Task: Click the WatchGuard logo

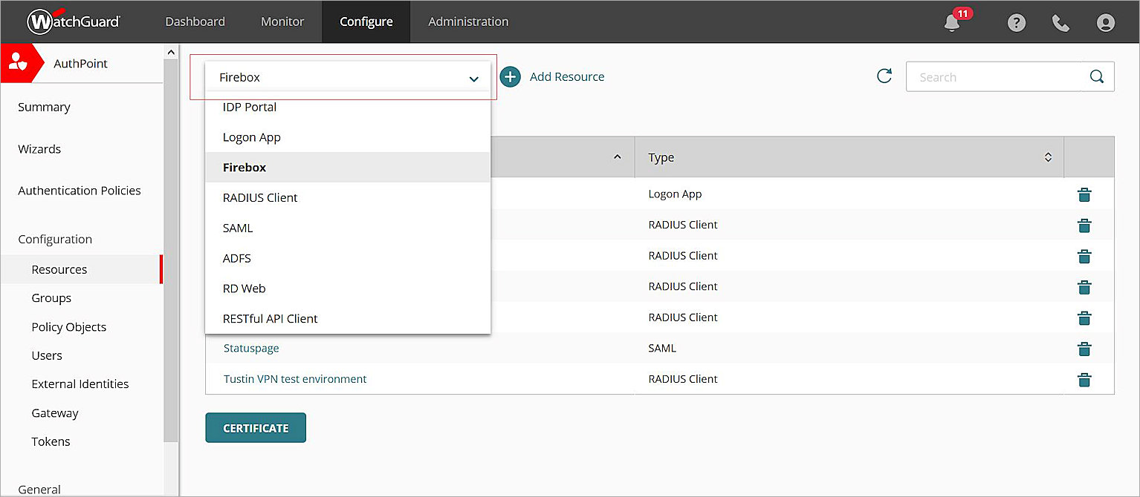Action: coord(73,22)
